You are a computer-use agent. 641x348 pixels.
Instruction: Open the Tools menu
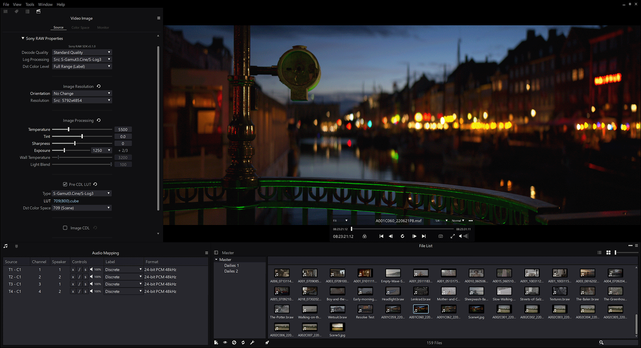(x=30, y=4)
